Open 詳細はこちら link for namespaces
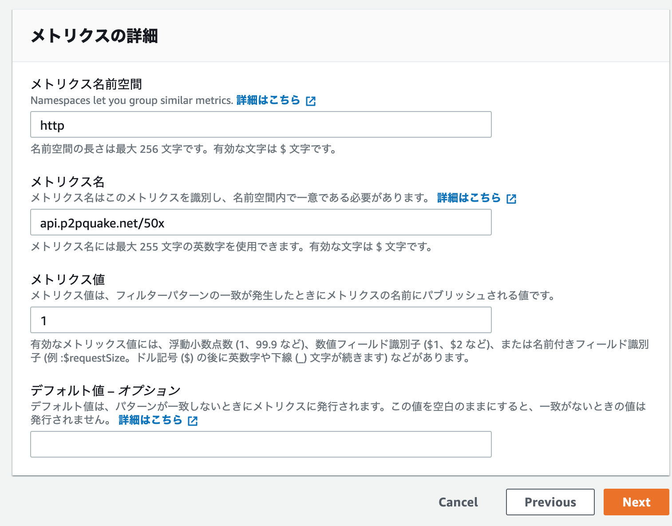This screenshot has width=672, height=526. (x=269, y=100)
